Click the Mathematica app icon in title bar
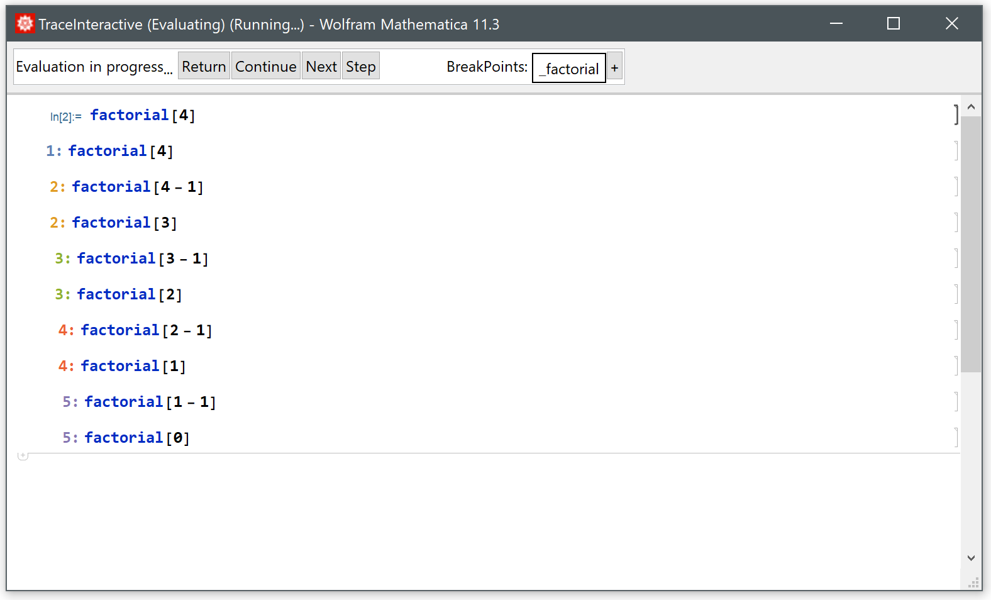Viewport: 991px width, 600px height. tap(25, 24)
